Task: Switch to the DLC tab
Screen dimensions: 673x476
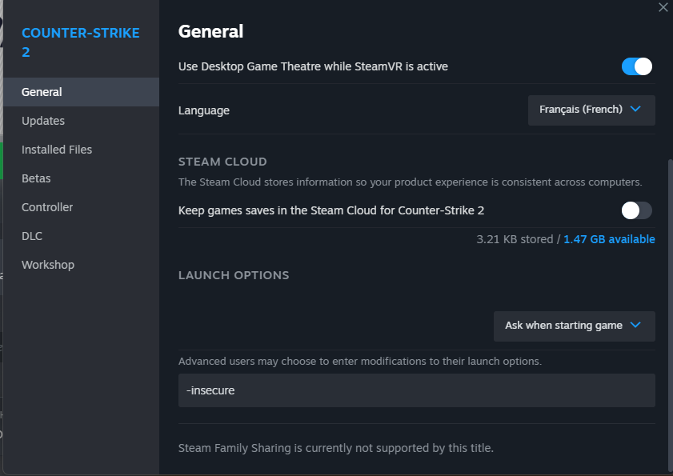Action: [x=32, y=236]
